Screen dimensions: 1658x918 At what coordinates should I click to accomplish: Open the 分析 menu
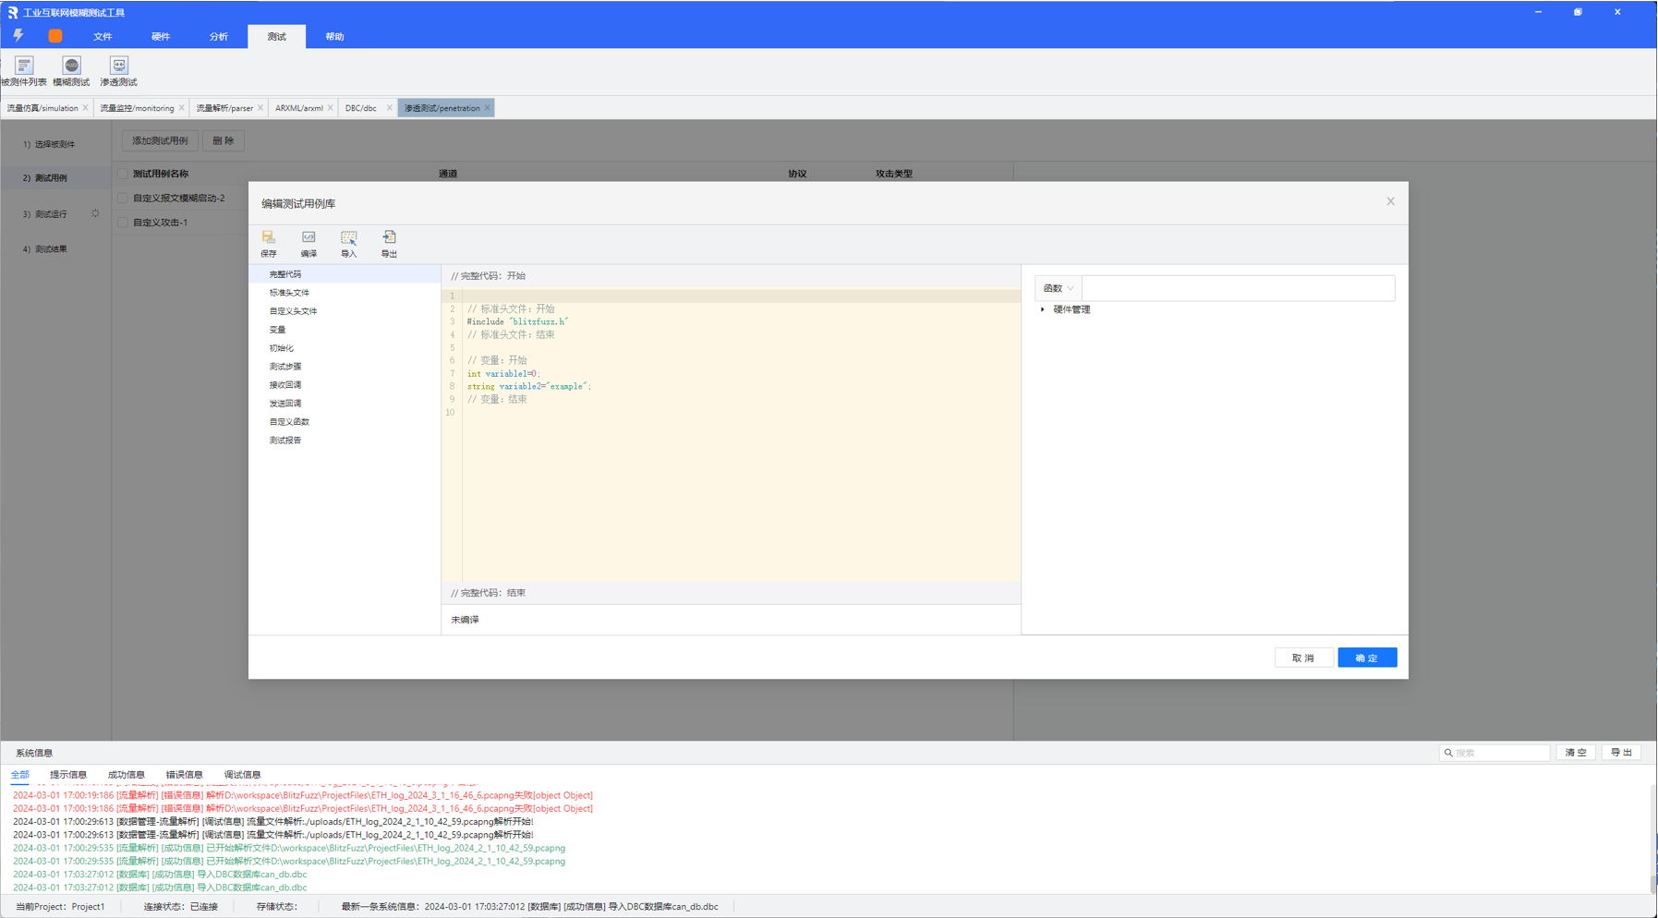pos(218,37)
